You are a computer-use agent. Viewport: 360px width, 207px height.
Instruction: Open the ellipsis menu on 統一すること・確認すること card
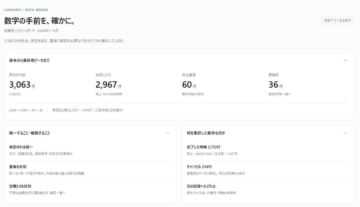(x=168, y=133)
